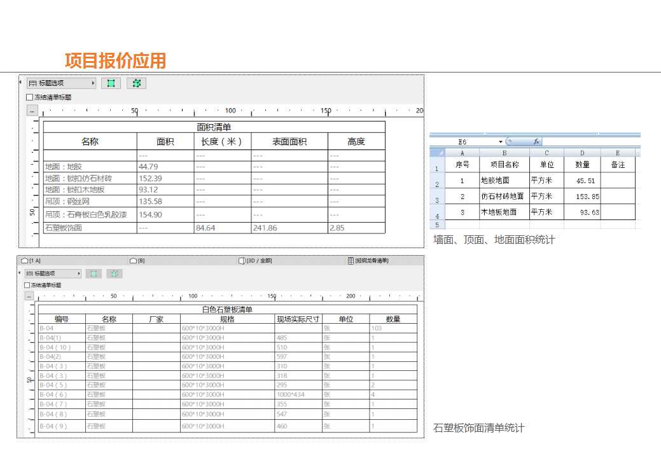661x458 pixels.
Task: Click the 标题选项 header icon in the area schedule
Action: (x=32, y=83)
